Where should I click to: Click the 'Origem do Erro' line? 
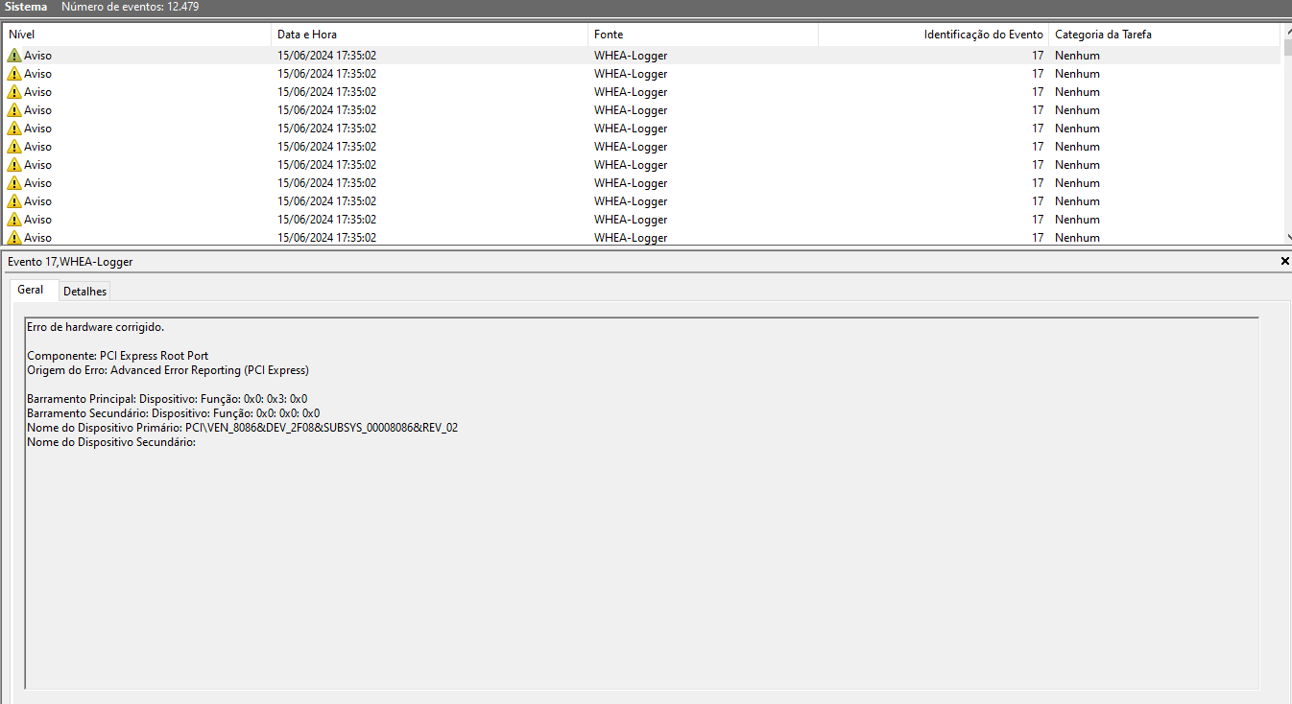pyautogui.click(x=168, y=370)
